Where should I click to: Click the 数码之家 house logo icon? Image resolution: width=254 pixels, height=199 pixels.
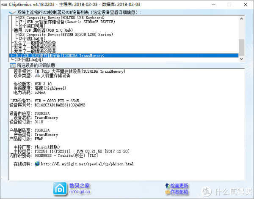click(59, 188)
